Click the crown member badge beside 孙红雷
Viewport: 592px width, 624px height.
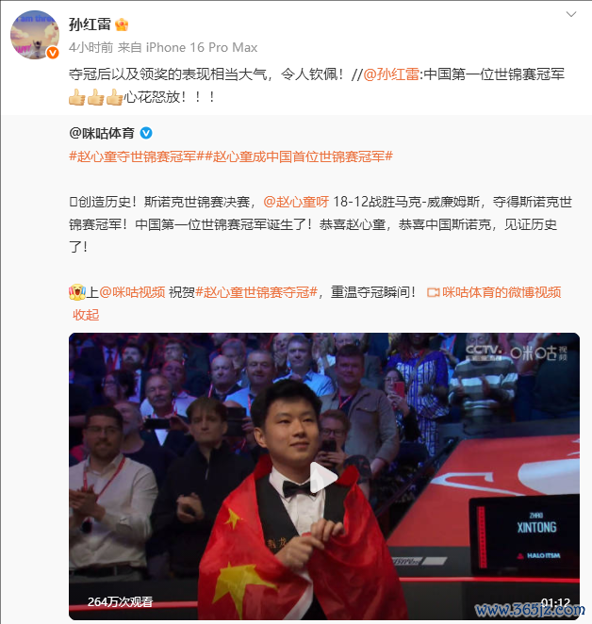(x=122, y=25)
